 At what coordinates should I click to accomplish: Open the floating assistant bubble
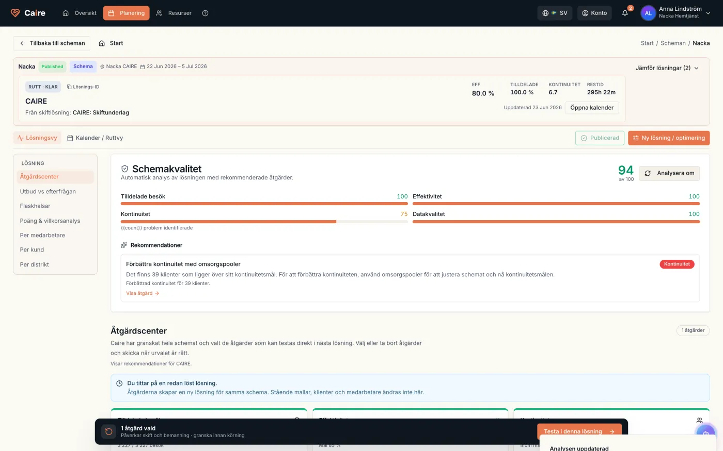tap(705, 433)
